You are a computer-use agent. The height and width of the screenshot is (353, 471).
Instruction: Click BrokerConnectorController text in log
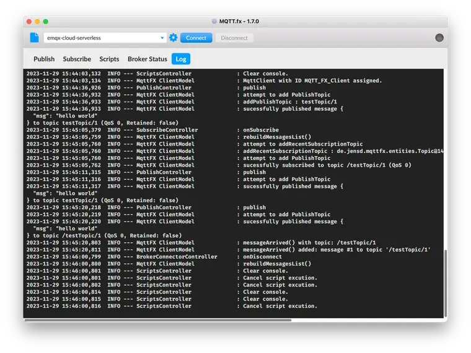177,256
